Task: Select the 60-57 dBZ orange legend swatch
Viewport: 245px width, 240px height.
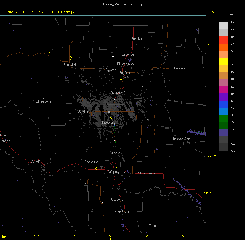Action: (223, 47)
